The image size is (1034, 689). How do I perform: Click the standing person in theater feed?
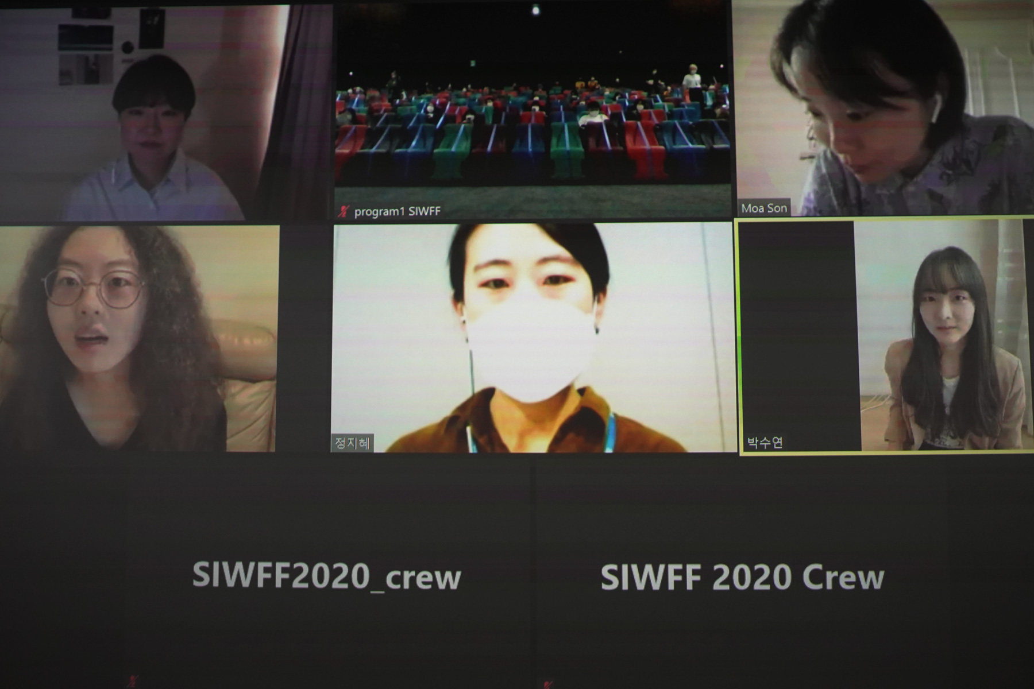(x=692, y=80)
